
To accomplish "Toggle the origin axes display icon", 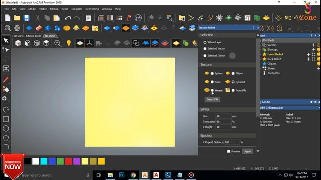I will pyautogui.click(x=89, y=43).
